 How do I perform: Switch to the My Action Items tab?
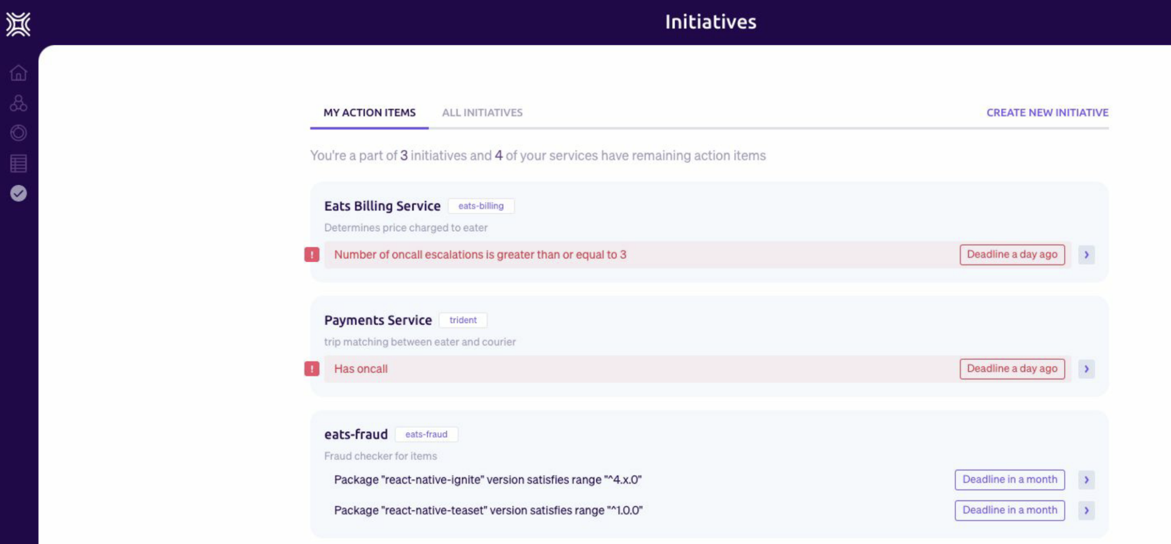pos(369,113)
